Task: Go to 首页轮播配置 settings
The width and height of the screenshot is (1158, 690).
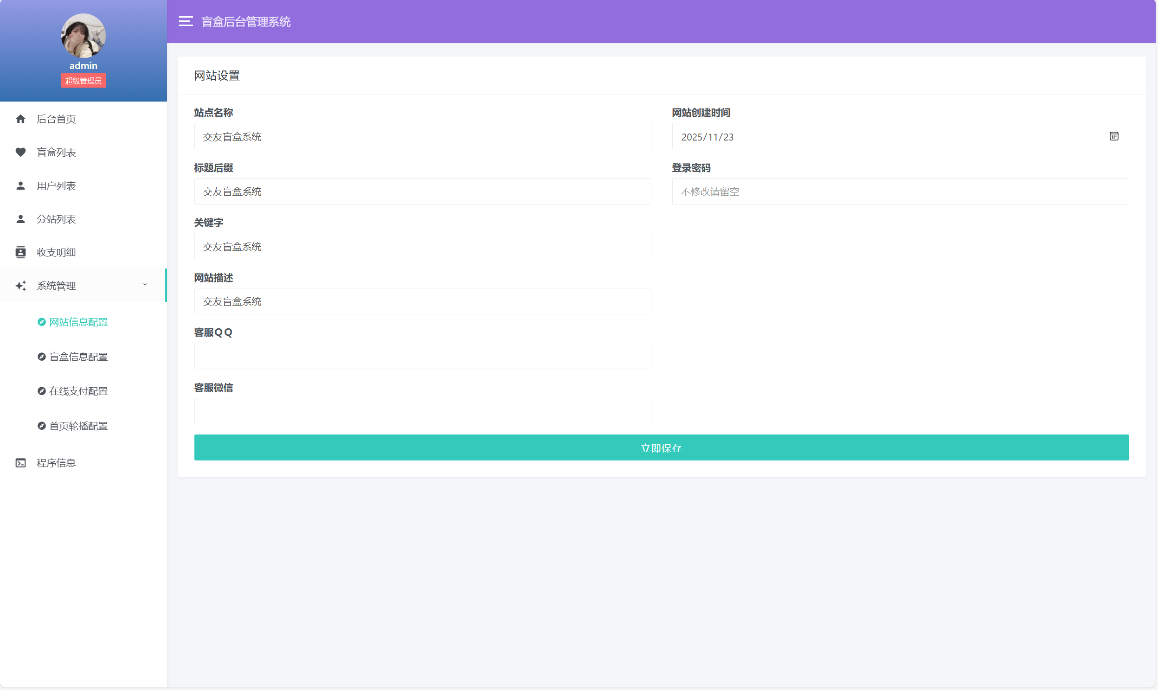Action: (x=78, y=426)
